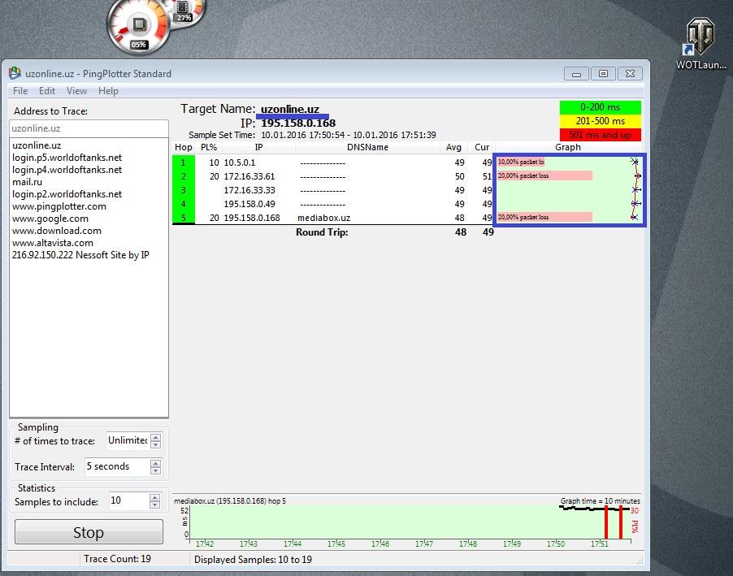Select 216.92.150.222 Nessoft Site by IP entry

[x=80, y=255]
